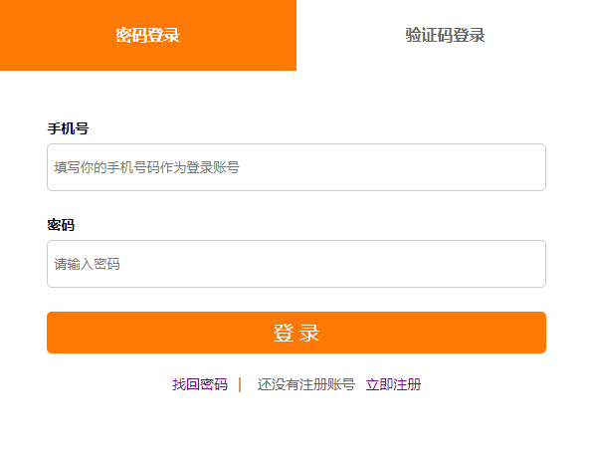Click the 密码 field label
592x460 pixels.
tap(61, 225)
